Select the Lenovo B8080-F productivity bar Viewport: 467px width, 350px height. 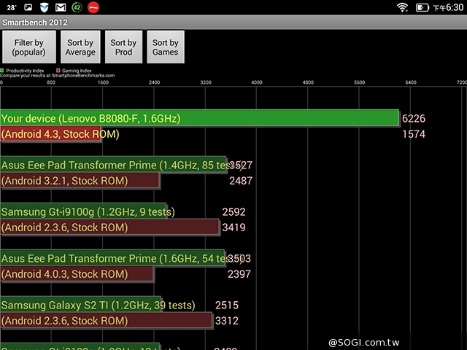(x=199, y=118)
